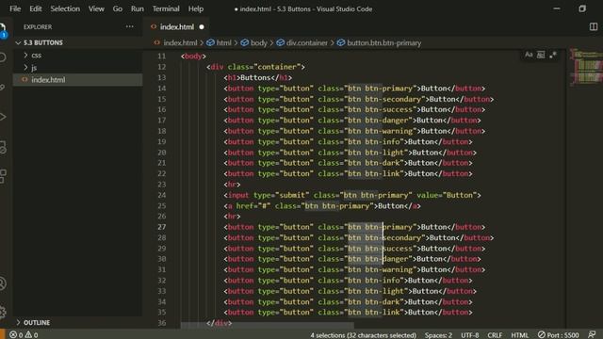Click unsaved dot on index.html tab
603x339 pixels.
coord(202,27)
